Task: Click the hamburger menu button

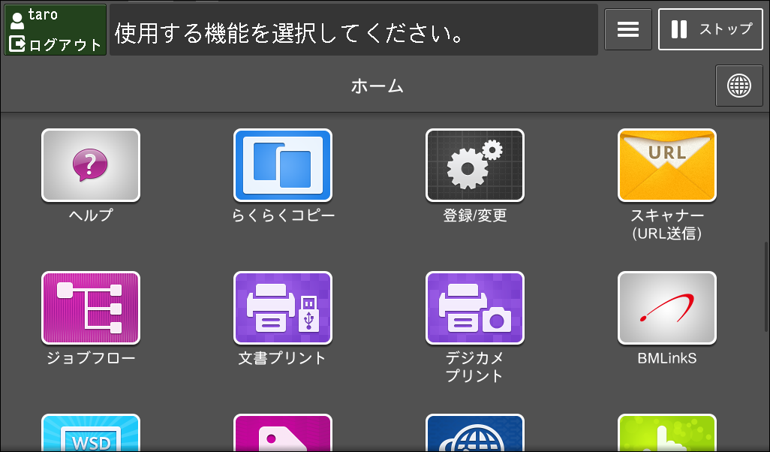Action: 628,29
